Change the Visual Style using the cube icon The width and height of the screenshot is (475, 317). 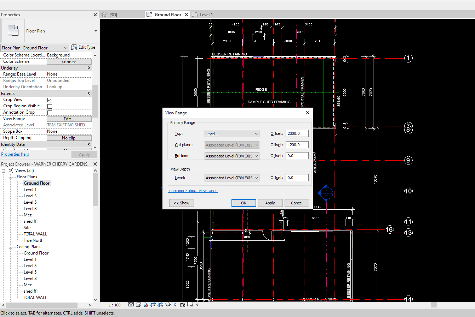click(138, 305)
